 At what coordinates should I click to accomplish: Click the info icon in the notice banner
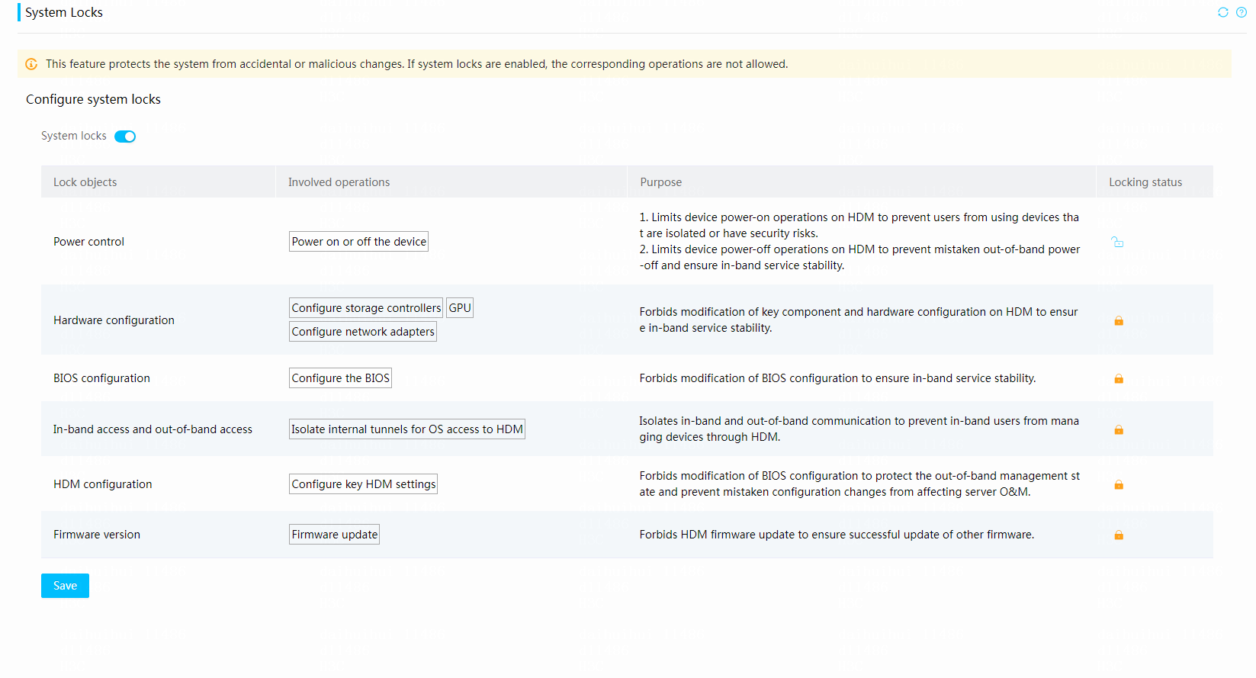pyautogui.click(x=31, y=64)
